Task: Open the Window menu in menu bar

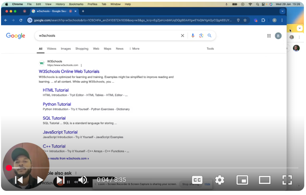Action: (115, 4)
